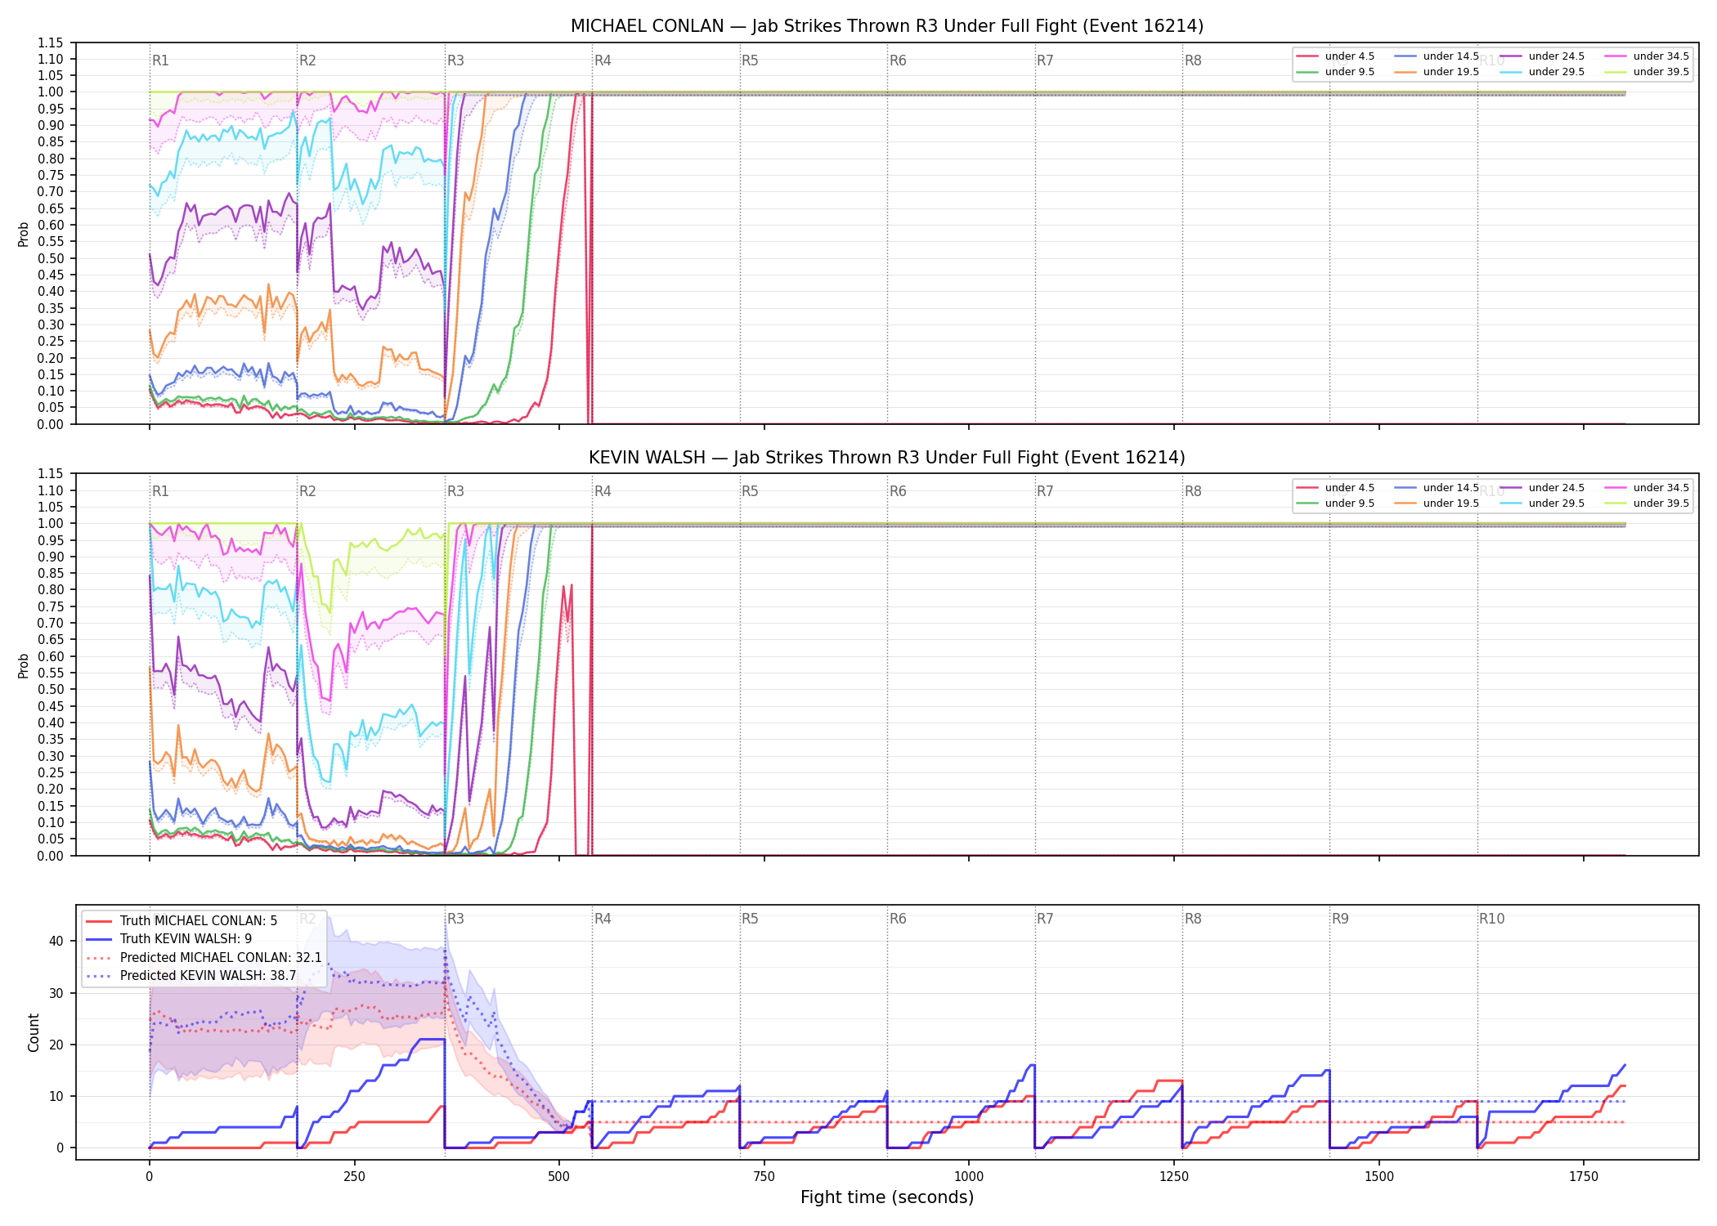Click the 'Fight time (seconds)' axis label
Screen dimensions: 1717x1226
[x=887, y=1197]
